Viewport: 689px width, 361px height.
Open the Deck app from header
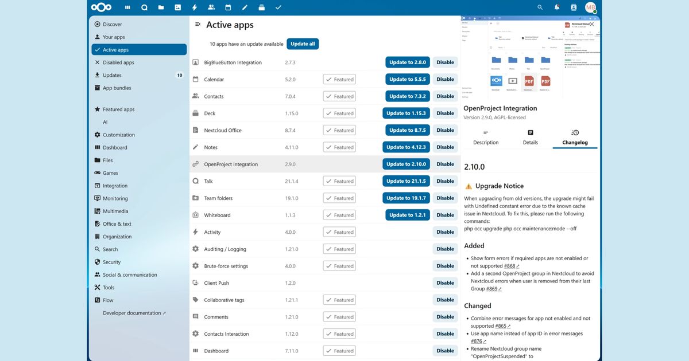pos(261,7)
